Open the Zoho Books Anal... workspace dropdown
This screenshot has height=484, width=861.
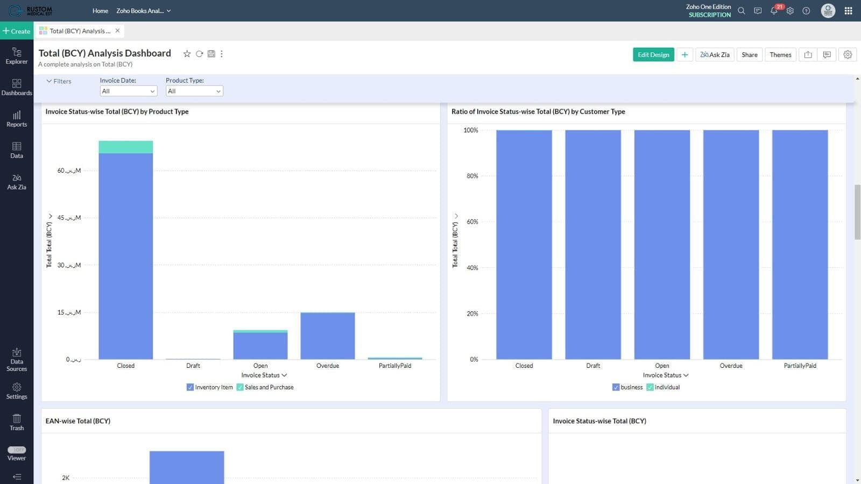pyautogui.click(x=144, y=11)
